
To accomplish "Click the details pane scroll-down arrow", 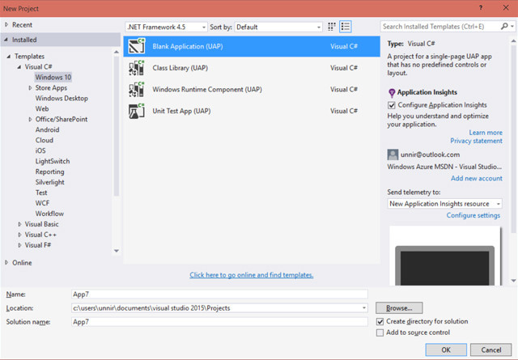I will 513,281.
